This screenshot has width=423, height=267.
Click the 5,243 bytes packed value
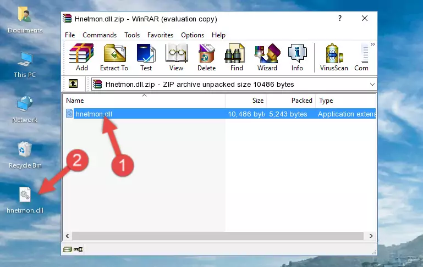(x=288, y=114)
